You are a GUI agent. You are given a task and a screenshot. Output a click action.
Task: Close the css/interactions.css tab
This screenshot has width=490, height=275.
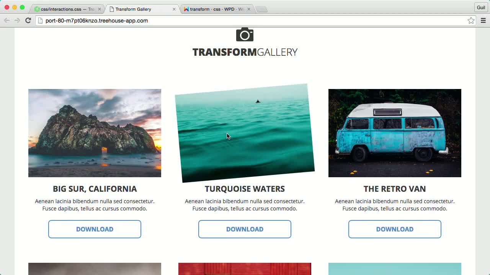coord(100,9)
